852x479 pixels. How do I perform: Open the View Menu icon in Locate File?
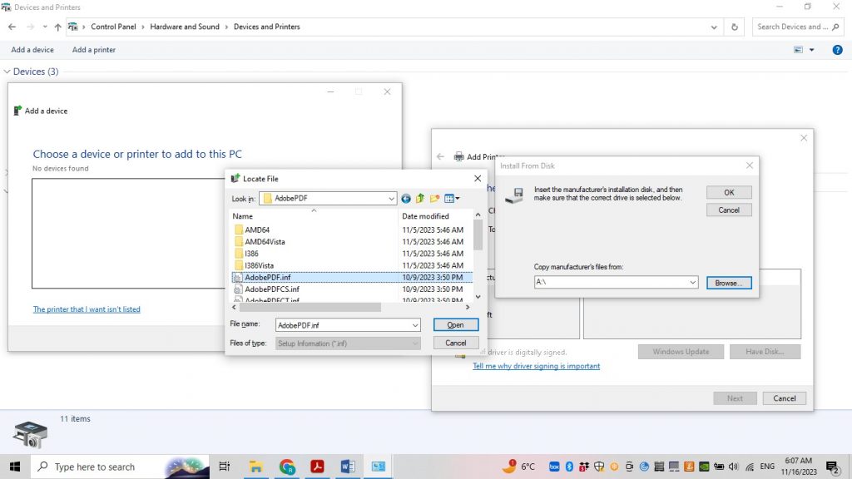[451, 198]
